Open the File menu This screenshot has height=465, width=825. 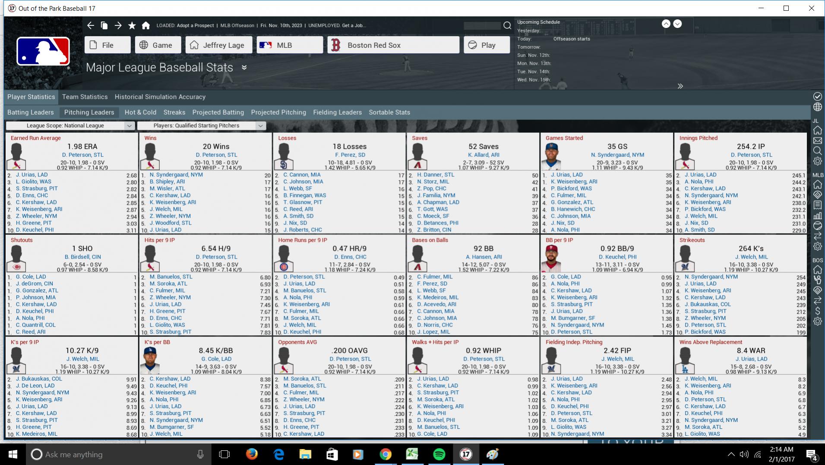[x=107, y=45]
